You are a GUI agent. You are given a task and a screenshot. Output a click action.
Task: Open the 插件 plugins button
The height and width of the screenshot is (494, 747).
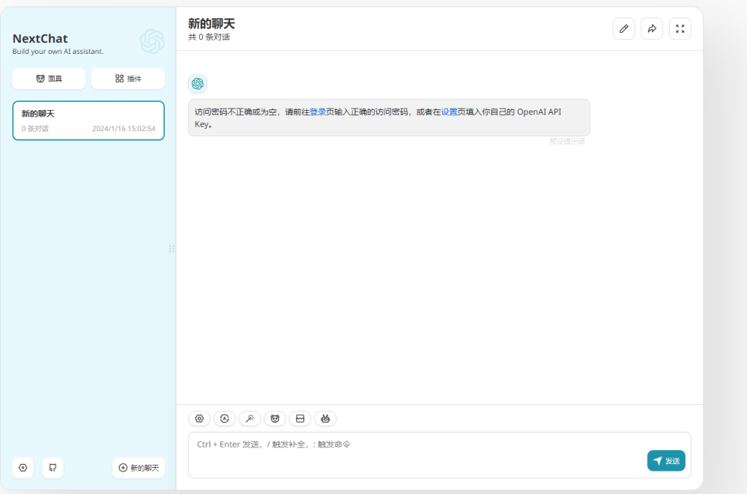(128, 79)
